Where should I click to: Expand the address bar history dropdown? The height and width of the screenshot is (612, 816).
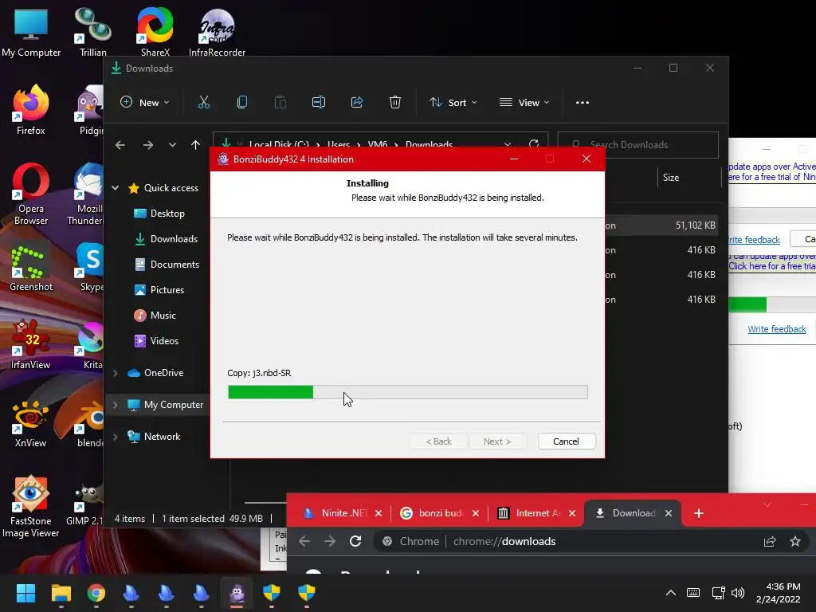pyautogui.click(x=508, y=144)
